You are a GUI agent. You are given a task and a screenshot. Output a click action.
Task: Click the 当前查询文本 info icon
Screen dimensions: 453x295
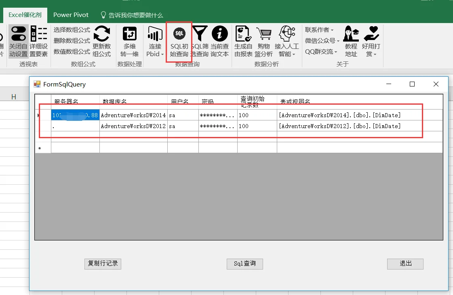(219, 34)
